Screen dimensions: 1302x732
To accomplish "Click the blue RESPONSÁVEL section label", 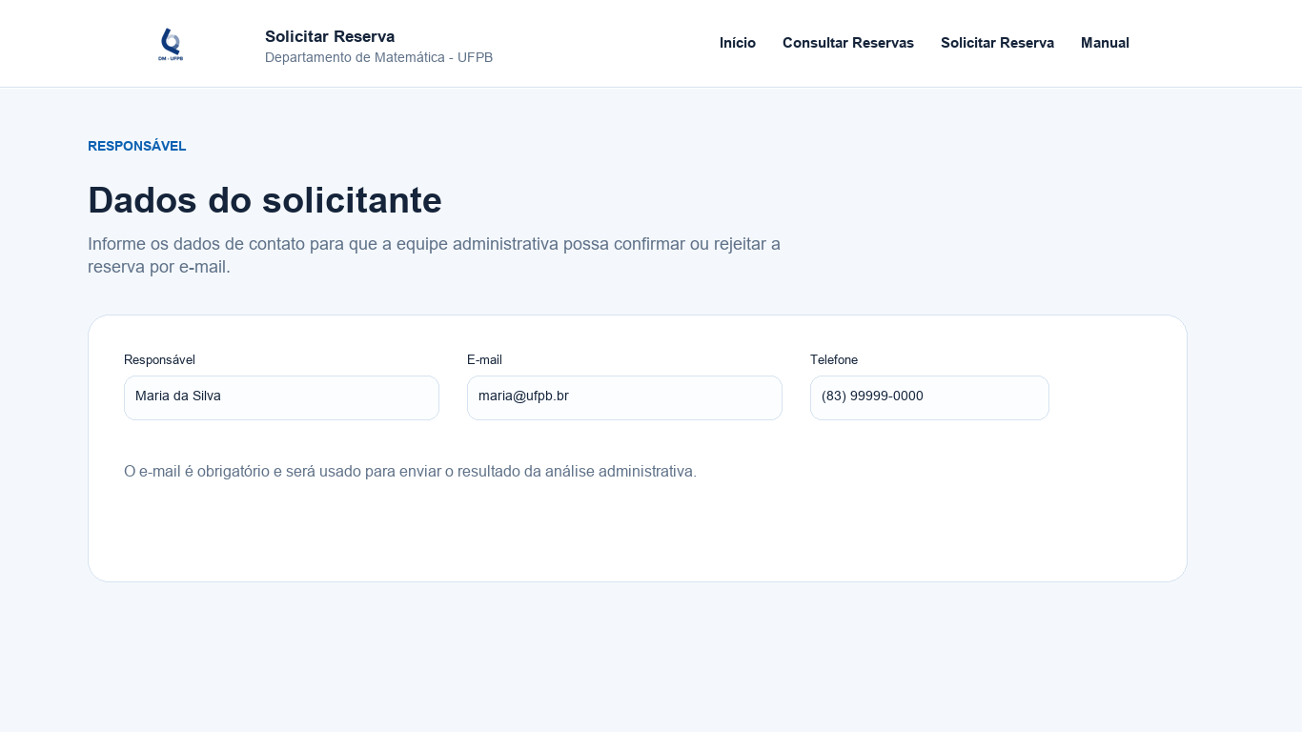I will click(x=137, y=146).
